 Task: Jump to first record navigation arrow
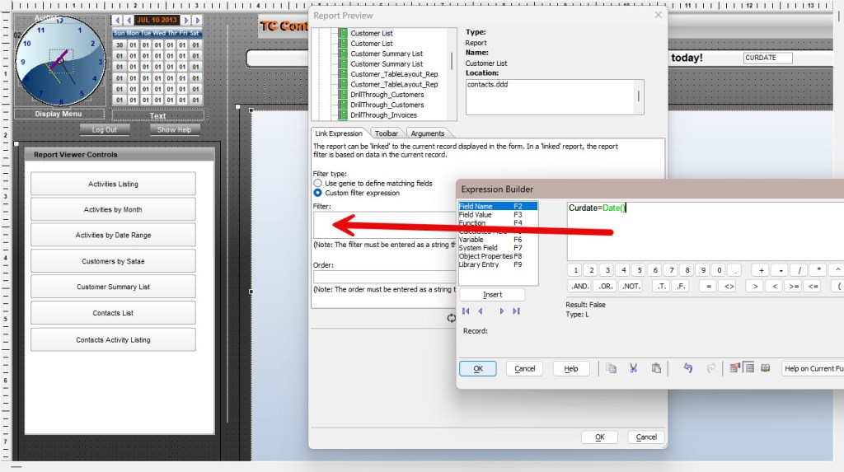tap(466, 311)
